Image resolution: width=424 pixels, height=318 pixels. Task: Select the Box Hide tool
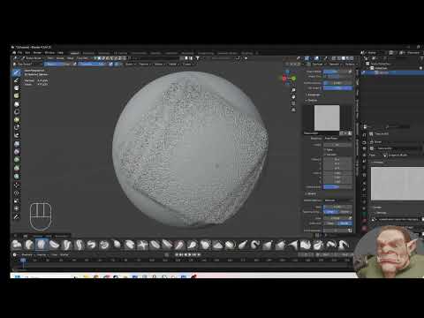(17, 112)
